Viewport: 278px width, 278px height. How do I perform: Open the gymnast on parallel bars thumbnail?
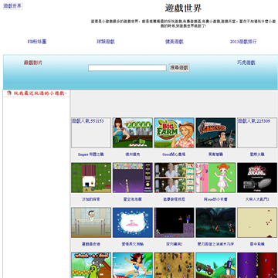[91, 222]
